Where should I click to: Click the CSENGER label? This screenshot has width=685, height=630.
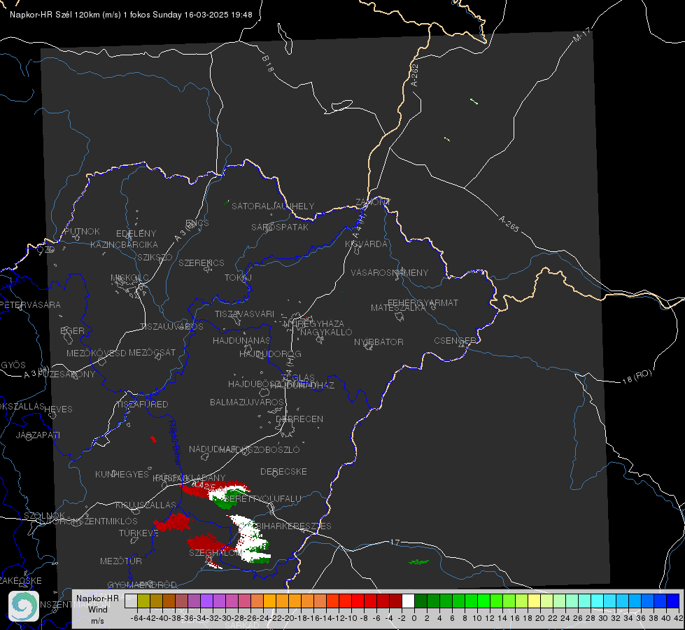[455, 341]
